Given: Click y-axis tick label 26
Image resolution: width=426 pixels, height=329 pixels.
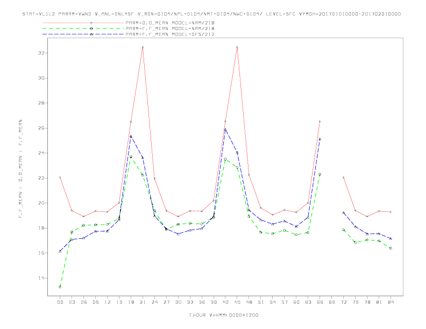Looking at the screenshot, I should [41, 128].
